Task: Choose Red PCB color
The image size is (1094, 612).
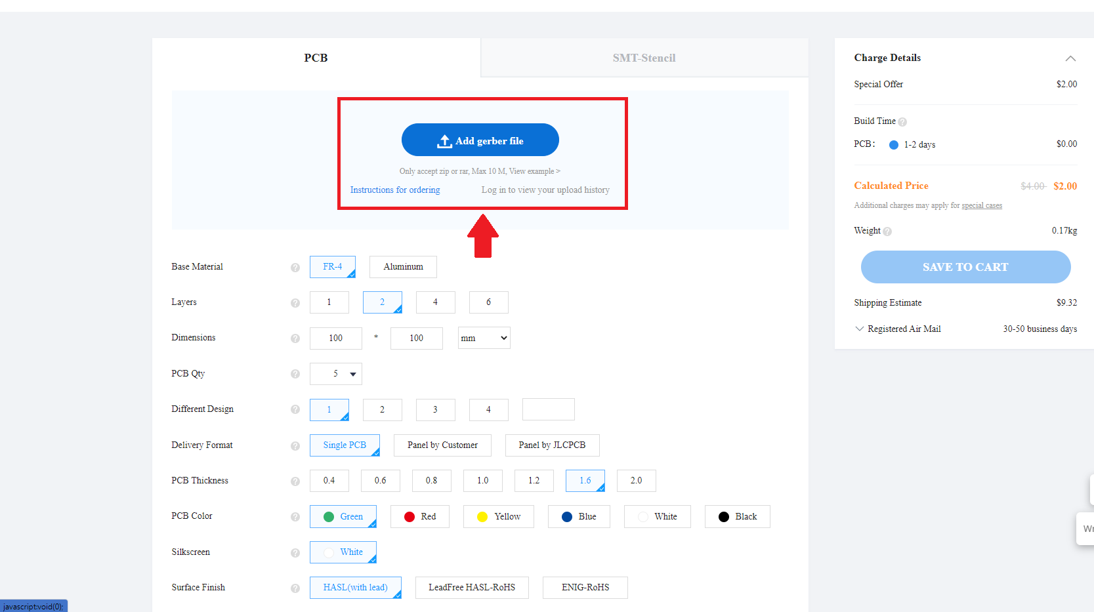Action: 420,516
